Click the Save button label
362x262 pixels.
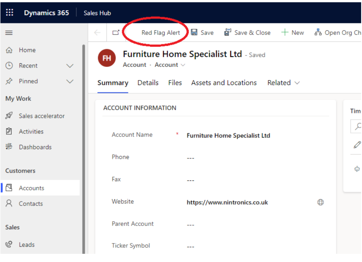coord(207,33)
